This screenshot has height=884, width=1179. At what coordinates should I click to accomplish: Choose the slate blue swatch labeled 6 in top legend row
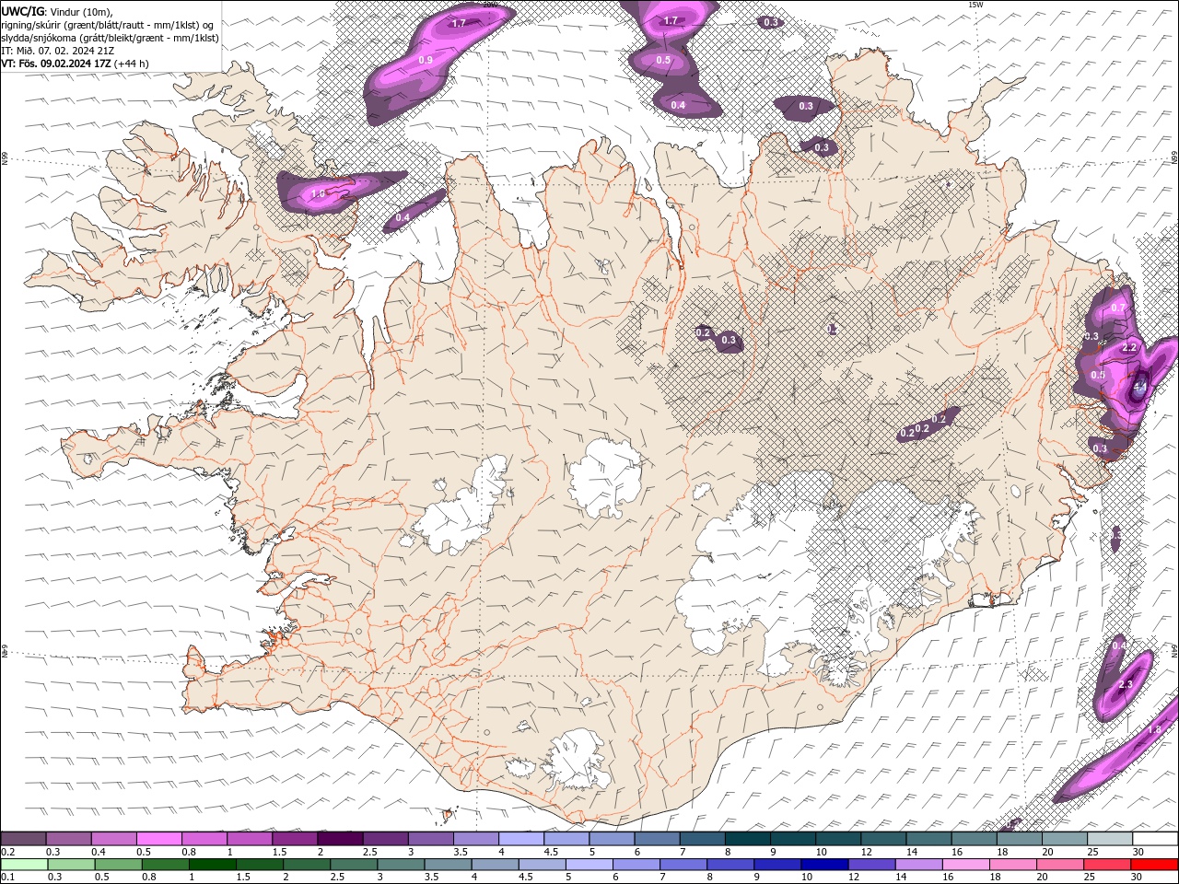[657, 838]
